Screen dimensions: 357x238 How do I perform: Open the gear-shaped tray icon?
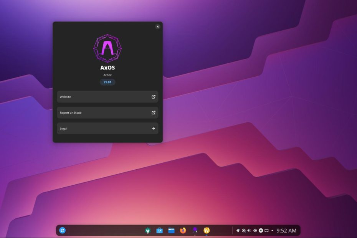[255, 230]
